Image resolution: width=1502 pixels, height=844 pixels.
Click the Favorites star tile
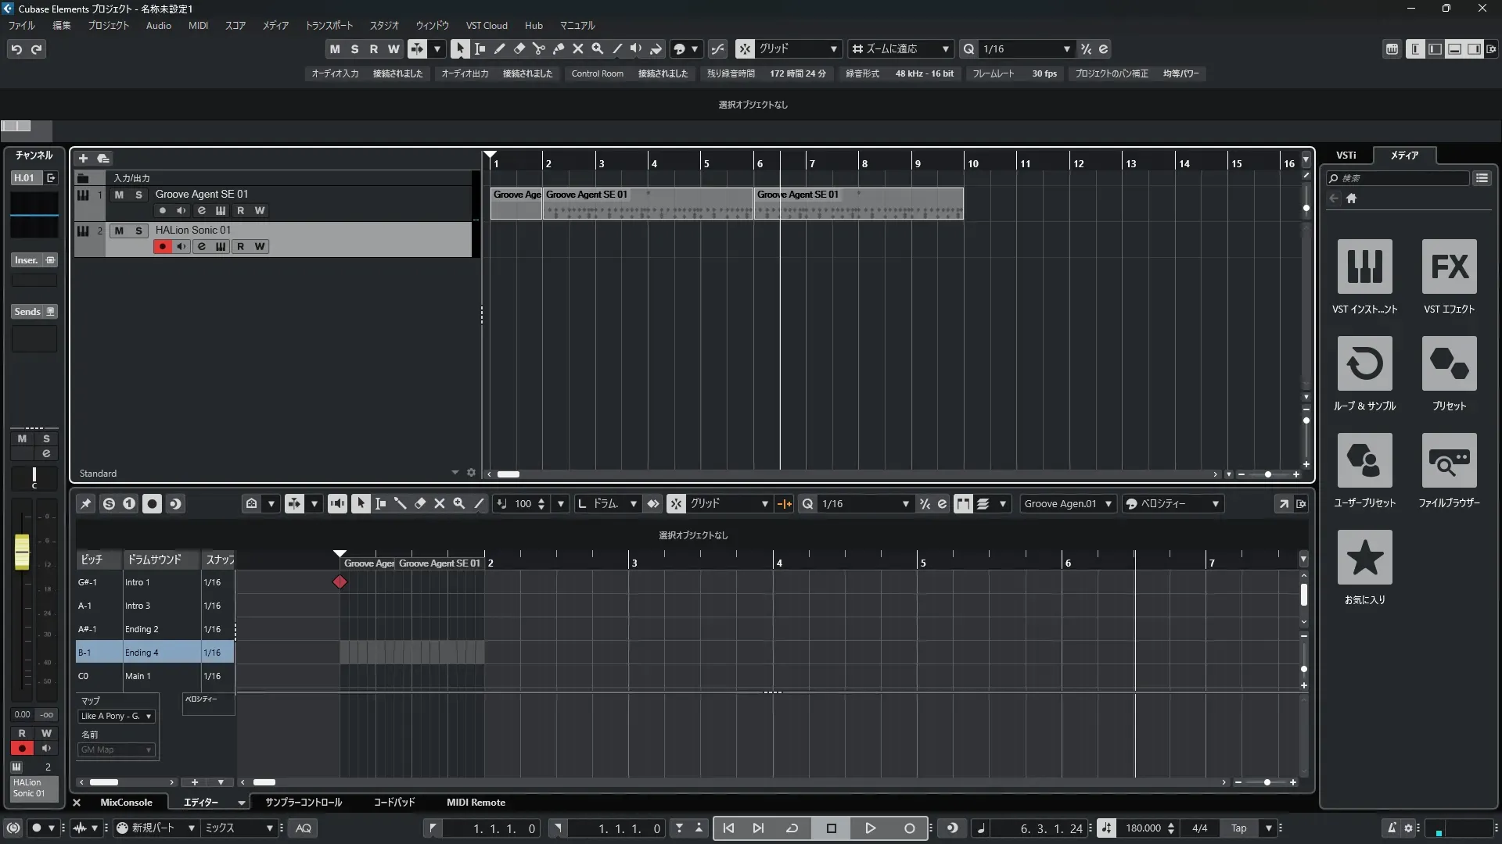(1364, 557)
